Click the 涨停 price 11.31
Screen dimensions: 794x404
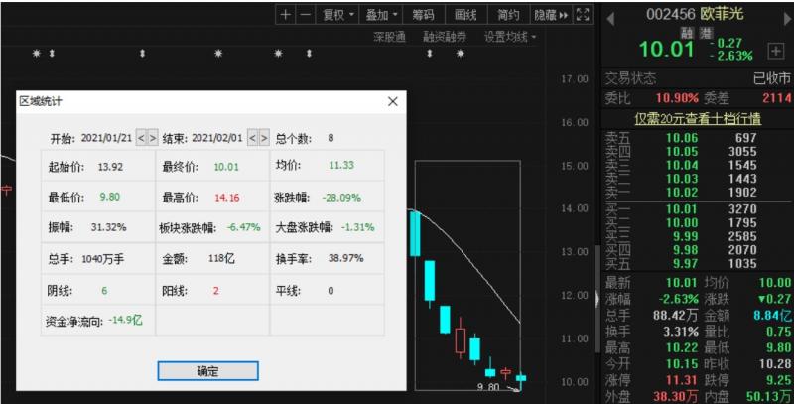coord(681,380)
